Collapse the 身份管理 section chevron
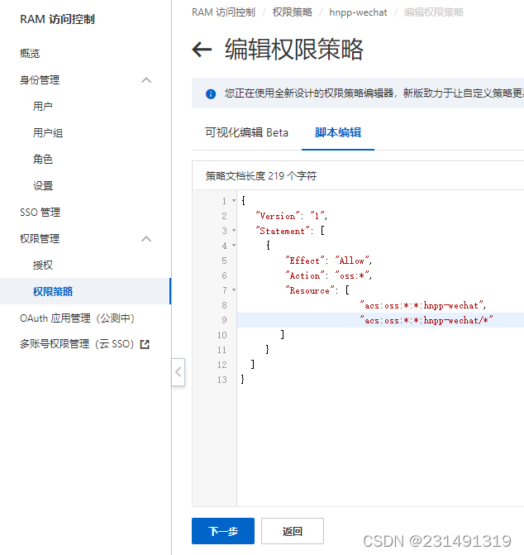This screenshot has width=524, height=555. [146, 80]
